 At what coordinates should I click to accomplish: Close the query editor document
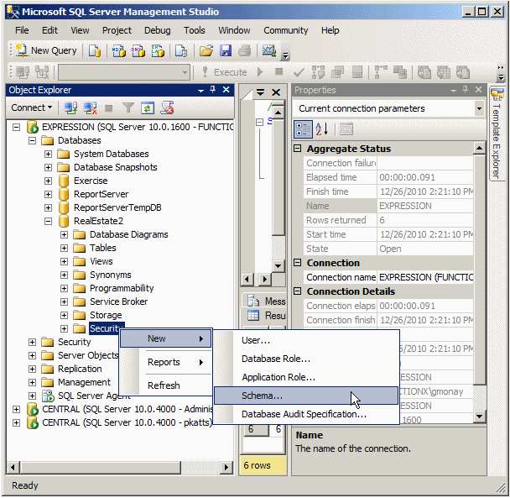tap(276, 92)
